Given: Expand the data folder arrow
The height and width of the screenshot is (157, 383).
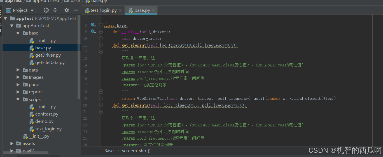Looking at the screenshot, I should click(x=18, y=70).
